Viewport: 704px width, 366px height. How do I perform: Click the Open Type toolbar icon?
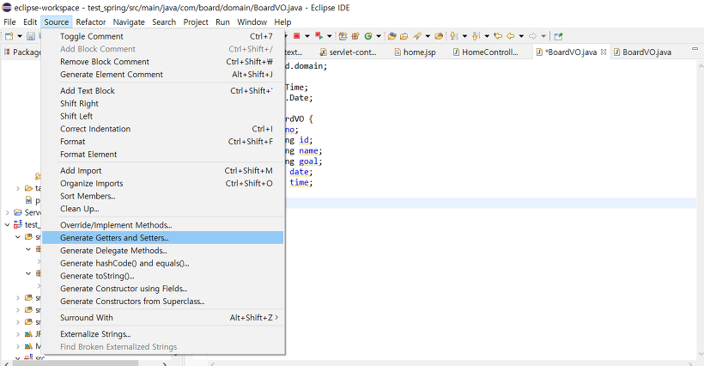[392, 36]
